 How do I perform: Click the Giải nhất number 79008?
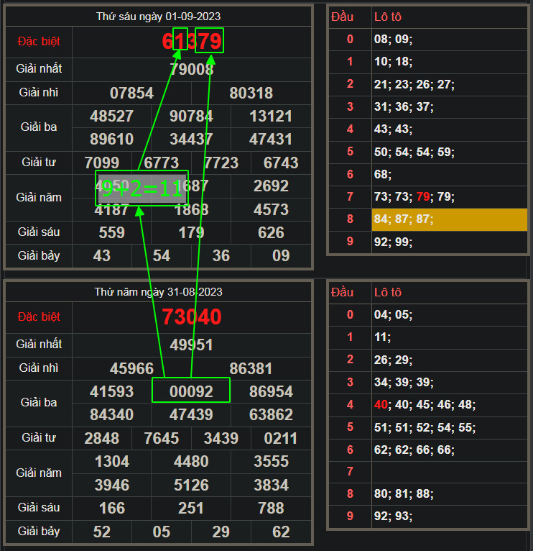pyautogui.click(x=192, y=69)
